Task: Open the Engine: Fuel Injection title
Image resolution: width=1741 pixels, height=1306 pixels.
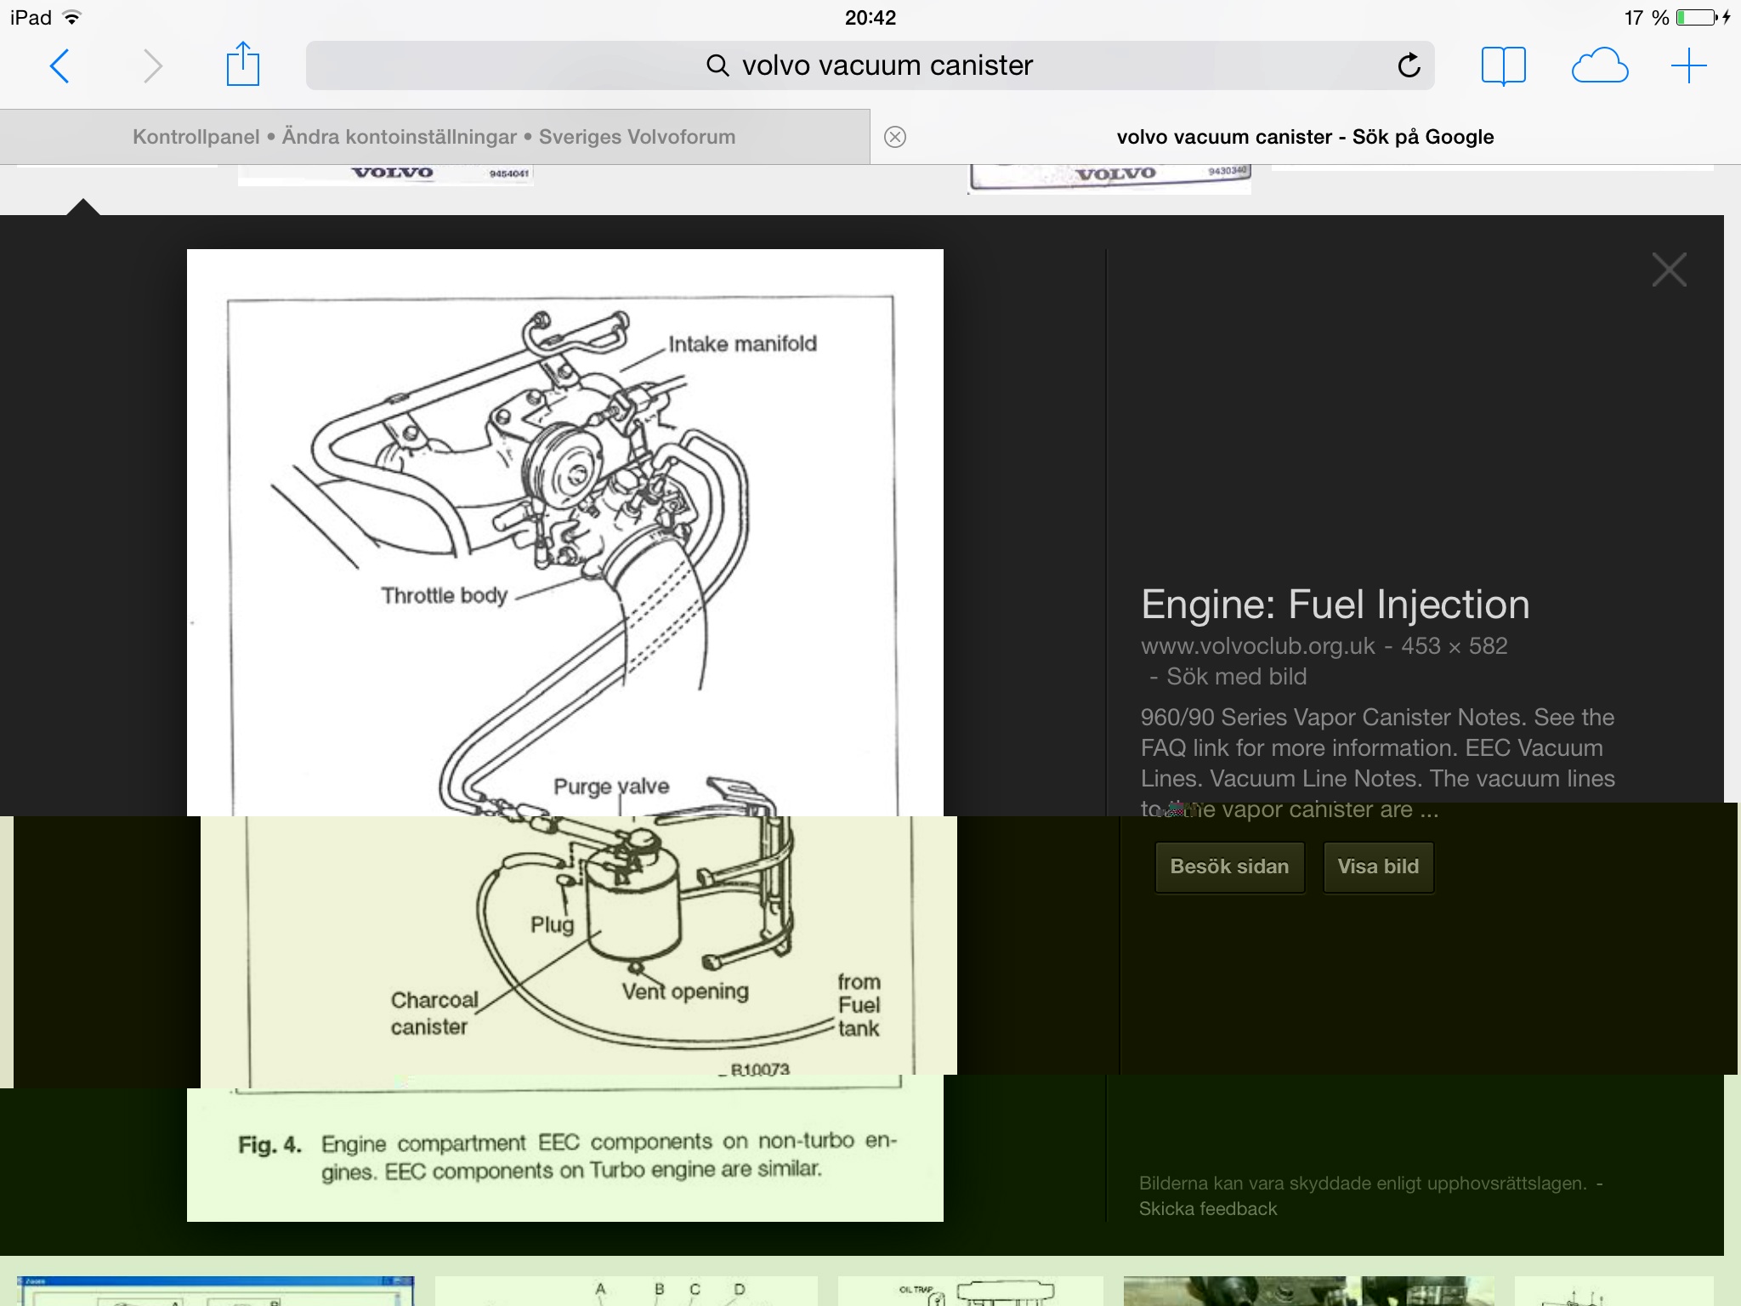Action: (x=1335, y=605)
